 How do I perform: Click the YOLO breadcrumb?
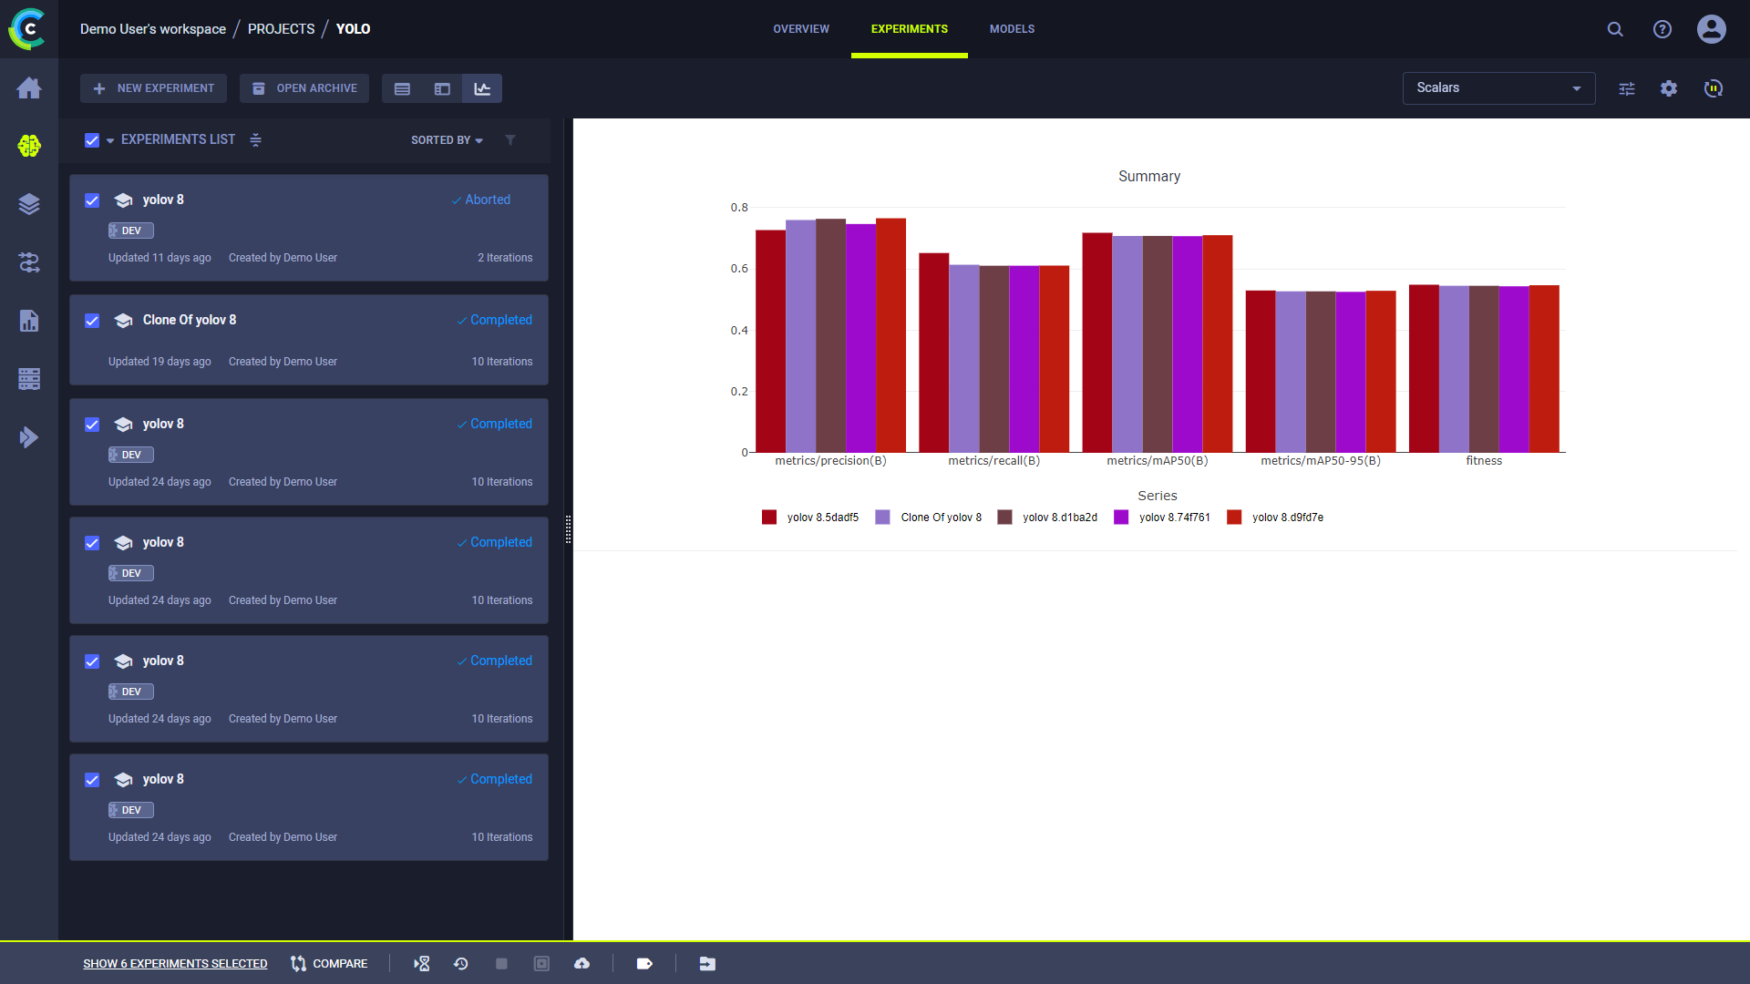(x=353, y=29)
